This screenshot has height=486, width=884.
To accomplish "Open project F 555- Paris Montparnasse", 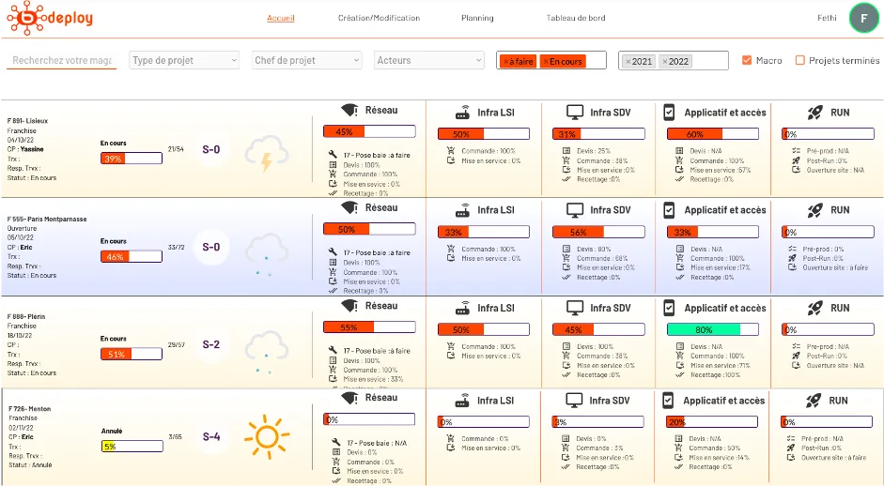I will [47, 219].
